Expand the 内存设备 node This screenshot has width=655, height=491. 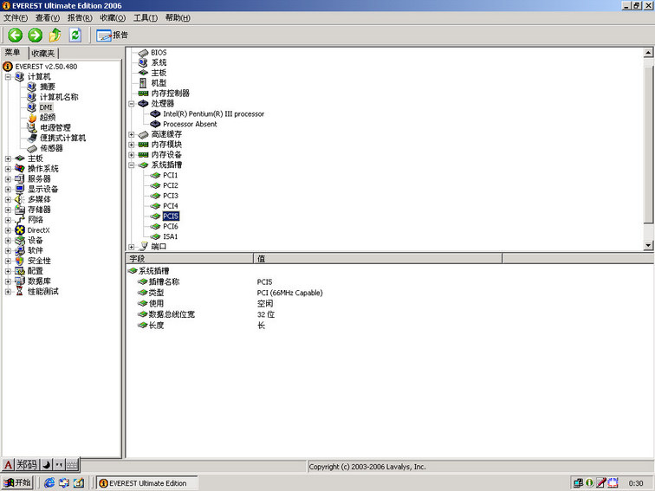pos(132,155)
